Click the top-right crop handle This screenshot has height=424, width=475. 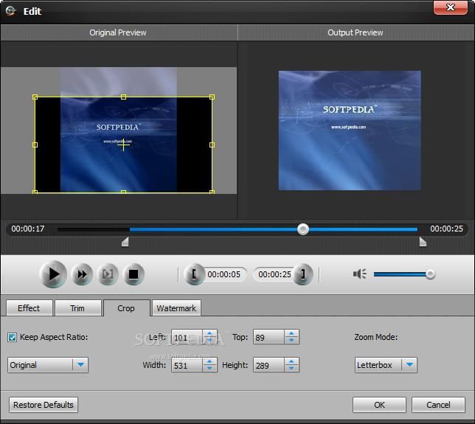(x=212, y=97)
